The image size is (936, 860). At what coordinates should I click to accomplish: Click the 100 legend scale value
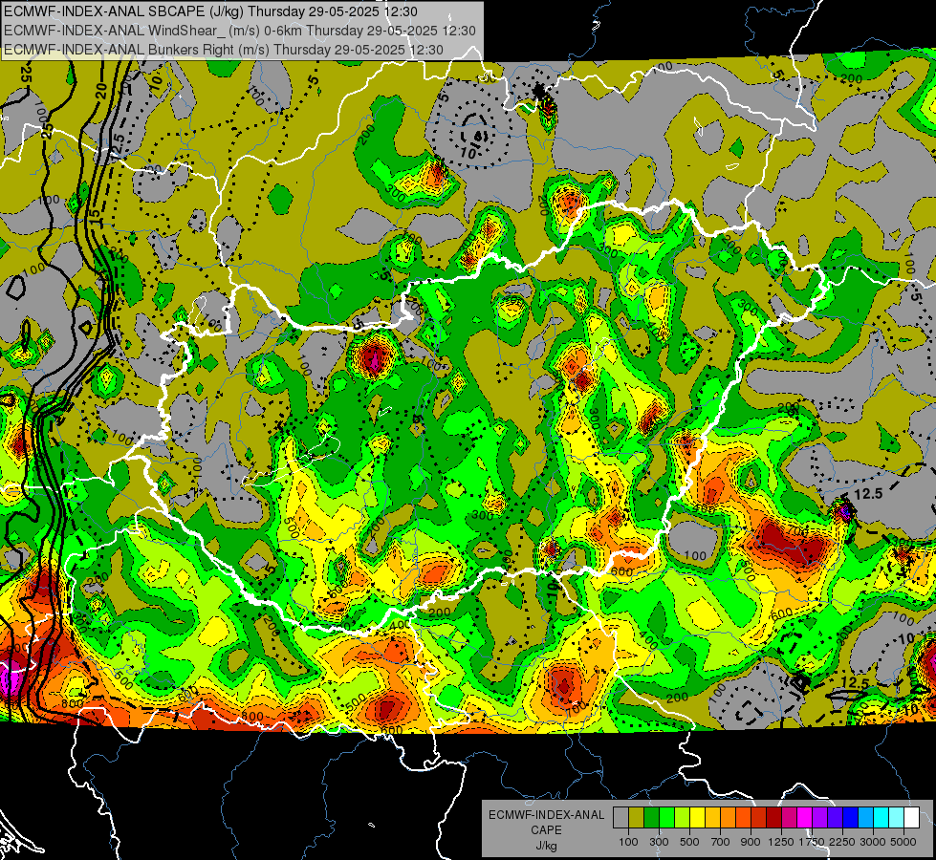tap(628, 842)
